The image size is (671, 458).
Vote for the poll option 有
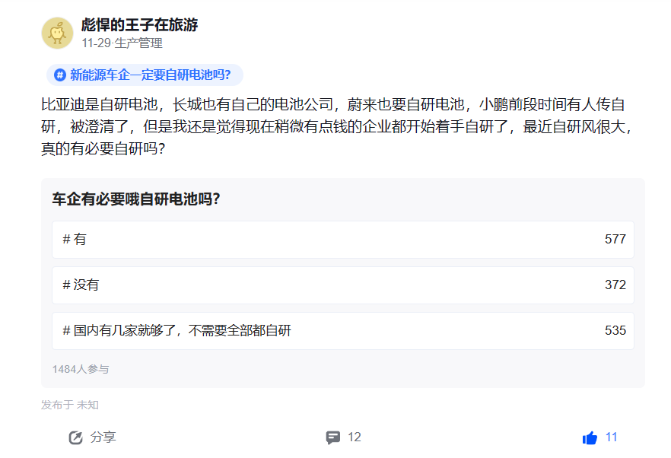(x=342, y=240)
